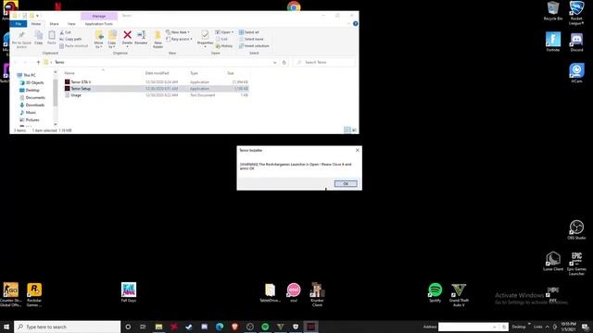Click the Cut command in ribbon

tap(66, 32)
